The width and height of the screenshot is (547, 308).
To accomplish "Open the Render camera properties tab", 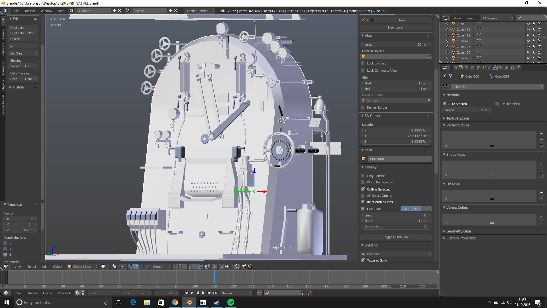I will (x=455, y=67).
